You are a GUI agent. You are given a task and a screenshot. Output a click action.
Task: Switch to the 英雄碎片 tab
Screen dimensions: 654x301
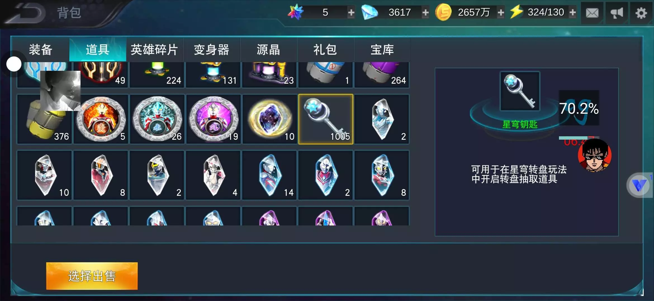(154, 50)
